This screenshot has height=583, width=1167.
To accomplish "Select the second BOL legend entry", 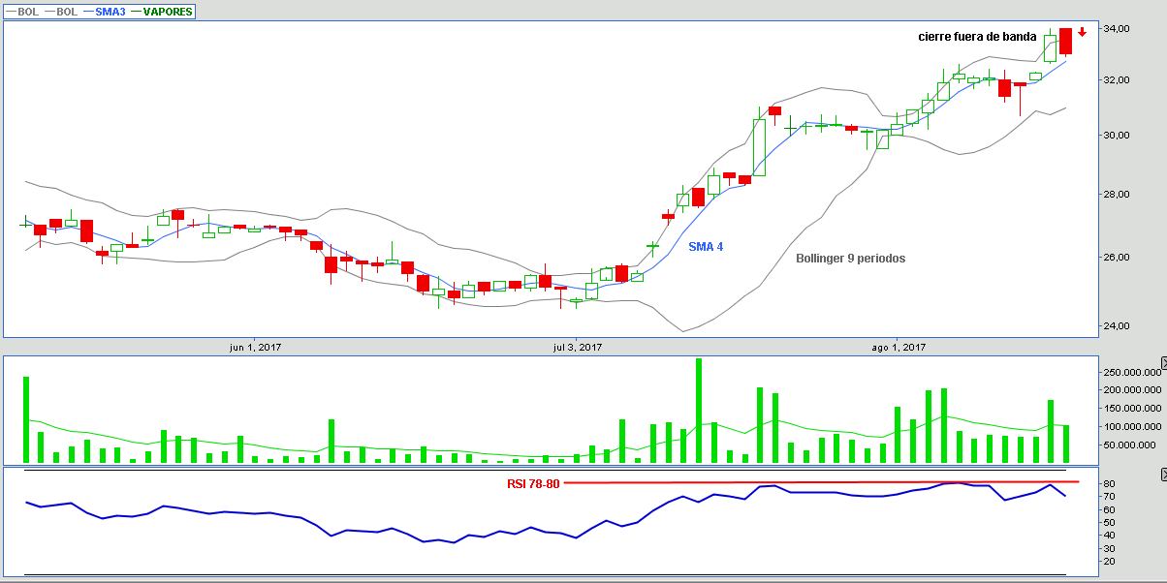I will pyautogui.click(x=63, y=12).
